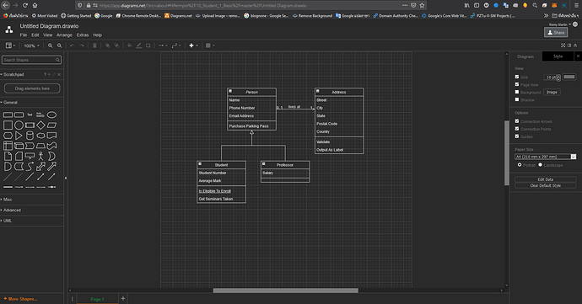This screenshot has width=582, height=304.
Task: Click the Scratchpad help question mark
Action: coord(45,74)
